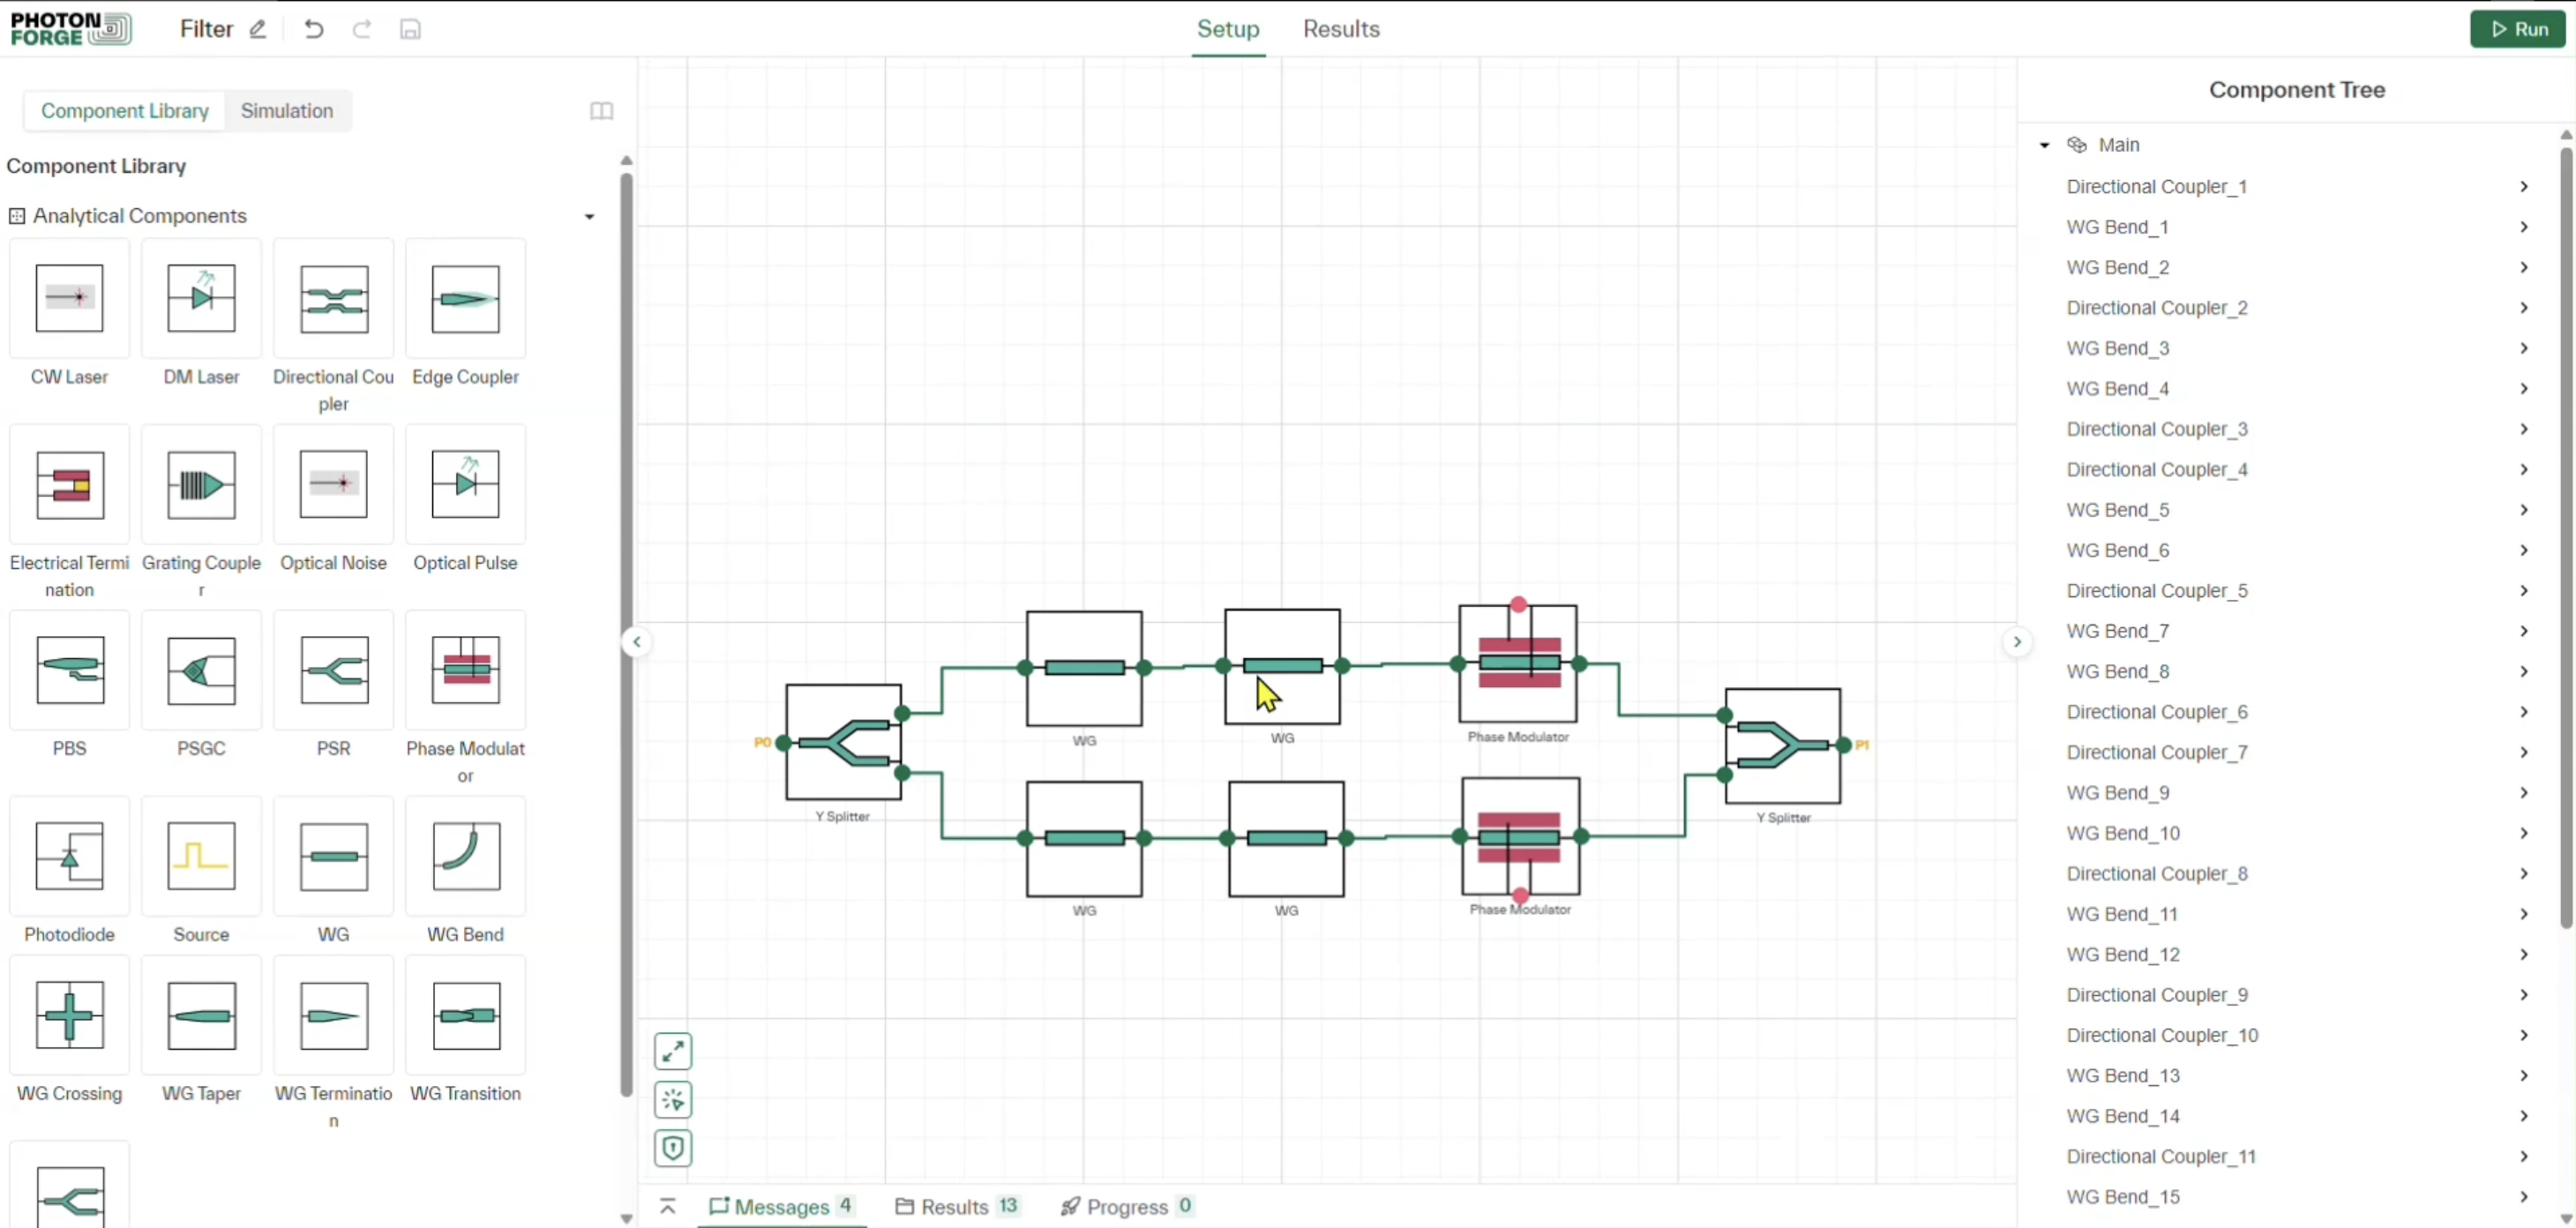Image resolution: width=2576 pixels, height=1228 pixels.
Task: Open the filter edit pencil icon
Action: pos(257,29)
